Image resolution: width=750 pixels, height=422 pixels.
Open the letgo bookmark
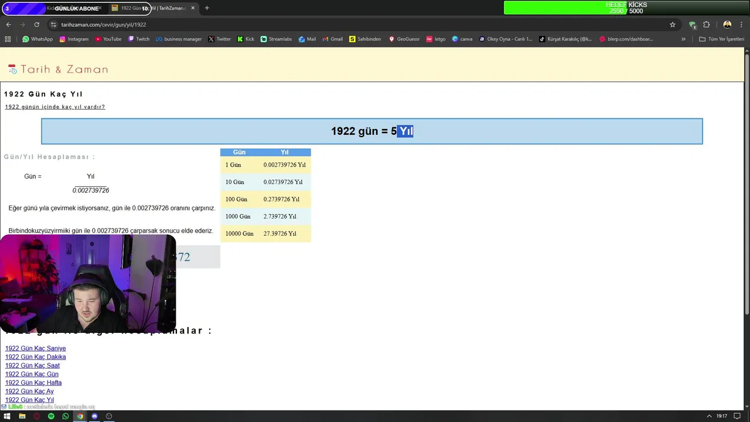coord(436,39)
